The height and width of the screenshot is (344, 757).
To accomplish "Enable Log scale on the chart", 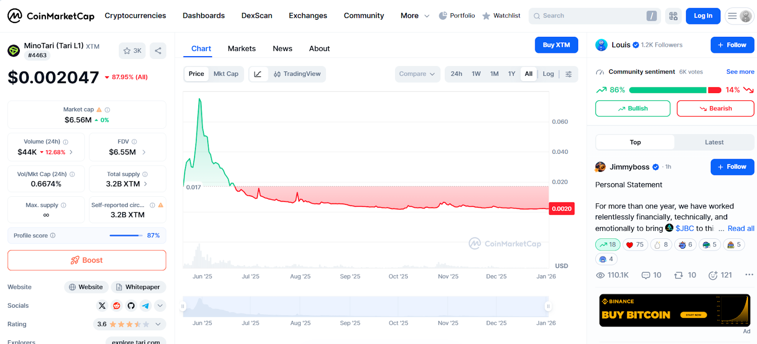I will (x=548, y=74).
